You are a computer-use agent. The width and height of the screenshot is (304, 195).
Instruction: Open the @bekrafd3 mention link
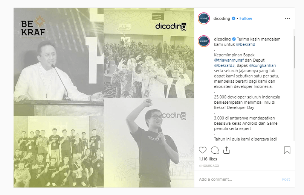[224, 65]
